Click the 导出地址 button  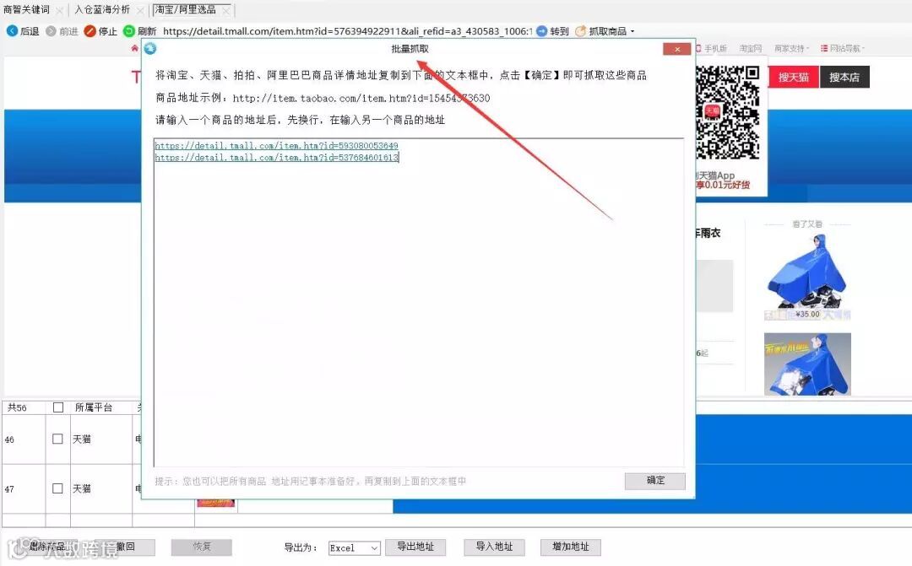(415, 547)
